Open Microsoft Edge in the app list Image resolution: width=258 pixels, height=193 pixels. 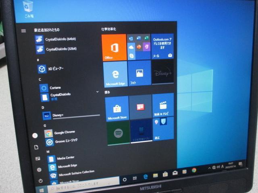[x=63, y=166]
